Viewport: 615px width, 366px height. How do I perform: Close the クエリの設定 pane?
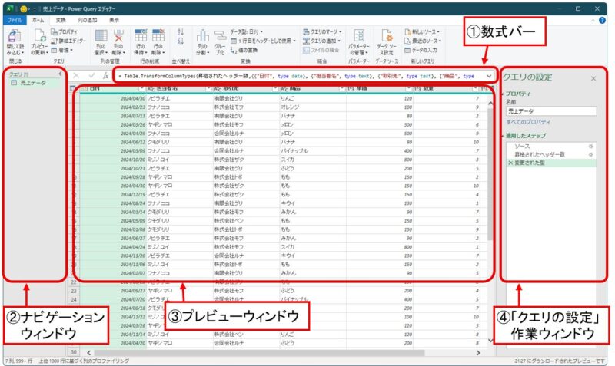coord(593,79)
